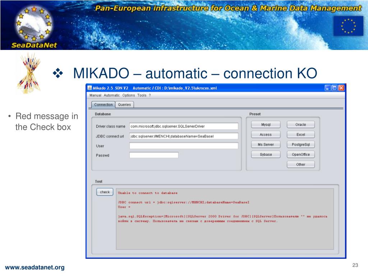
Task: Choose the Sybase preset
Action: point(266,155)
